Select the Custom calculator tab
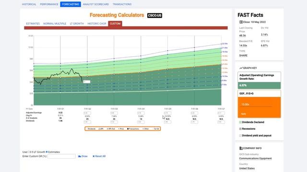This screenshot has width=307, height=172. coord(115,23)
